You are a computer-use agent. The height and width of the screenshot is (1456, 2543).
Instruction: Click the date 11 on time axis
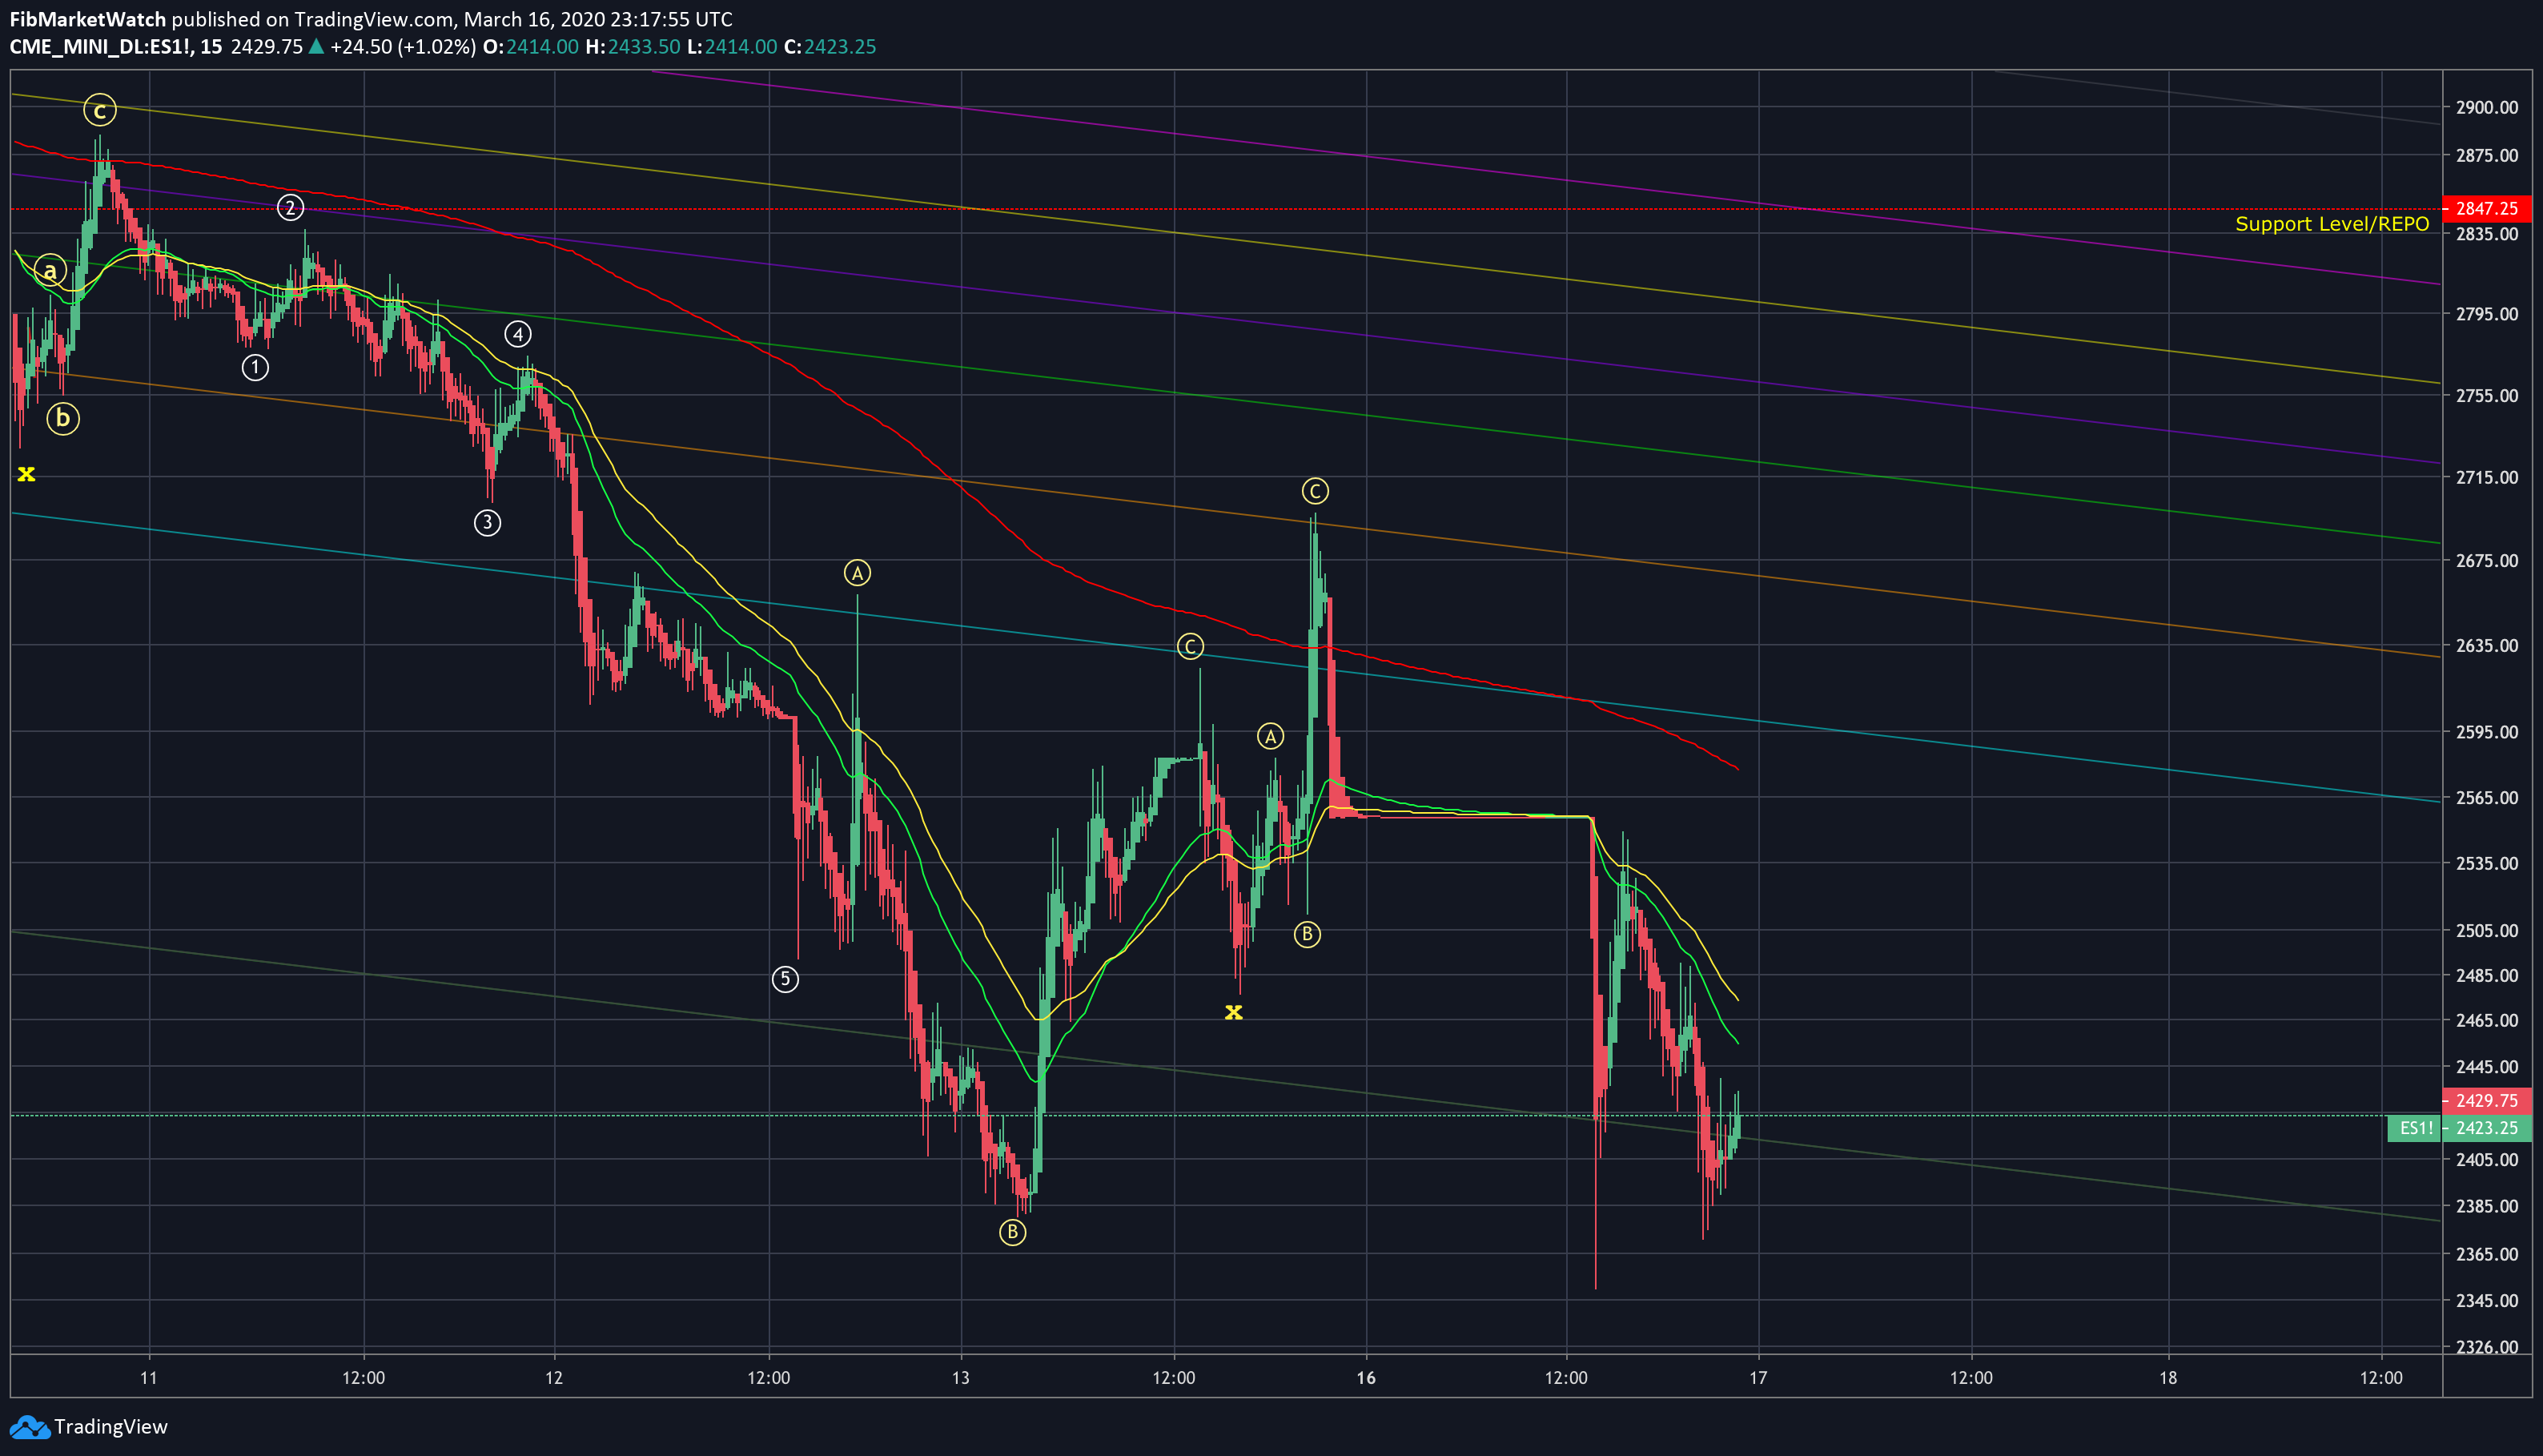(x=149, y=1378)
